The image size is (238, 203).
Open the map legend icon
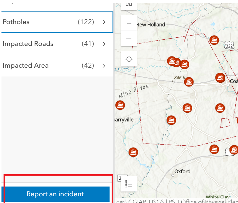(x=128, y=183)
